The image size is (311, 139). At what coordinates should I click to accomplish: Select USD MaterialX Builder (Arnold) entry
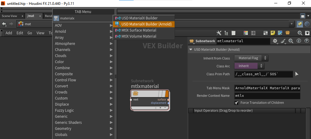point(144,24)
